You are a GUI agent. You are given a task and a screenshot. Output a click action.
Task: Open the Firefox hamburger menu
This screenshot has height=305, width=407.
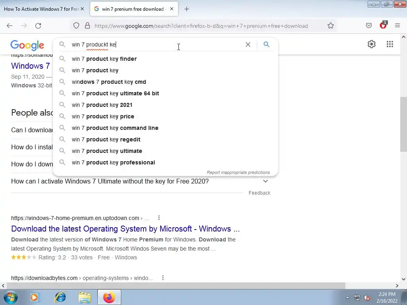(397, 26)
